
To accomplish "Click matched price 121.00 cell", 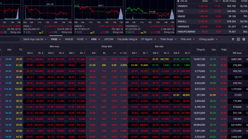I will click(x=92, y=89).
